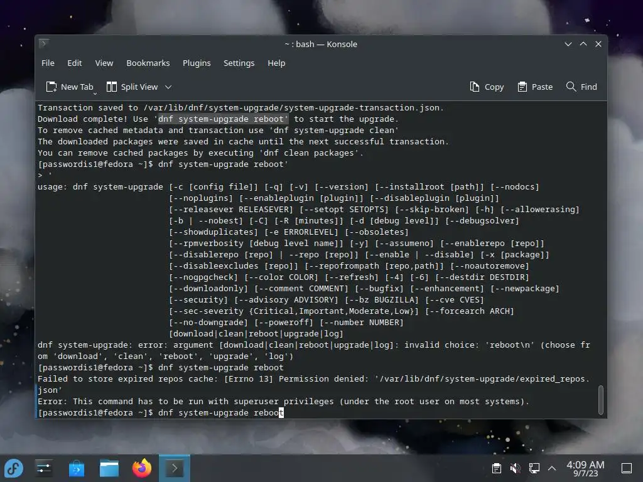
Task: Expand the Split View dropdown chevron
Action: 168,87
